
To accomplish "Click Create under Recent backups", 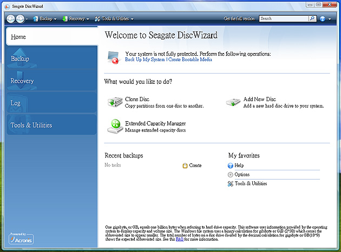I will 195,165.
